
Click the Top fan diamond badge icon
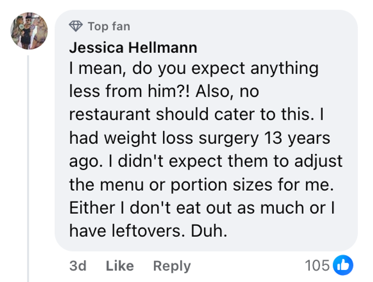pyautogui.click(x=76, y=26)
